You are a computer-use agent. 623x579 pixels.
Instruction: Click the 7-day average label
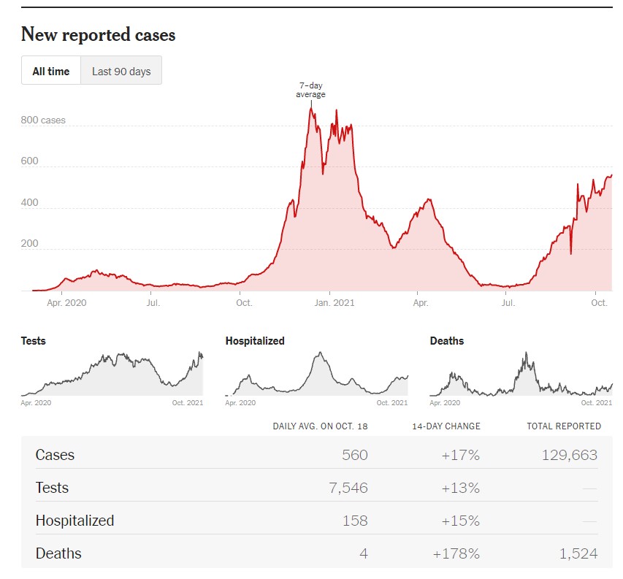310,91
